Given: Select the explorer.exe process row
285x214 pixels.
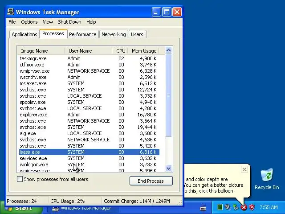Looking at the screenshot, I should [x=89, y=115].
